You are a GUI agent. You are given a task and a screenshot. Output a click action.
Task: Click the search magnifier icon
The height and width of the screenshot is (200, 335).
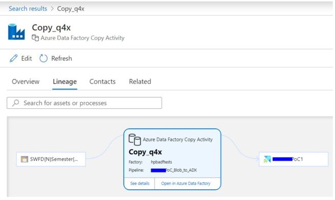pos(15,103)
